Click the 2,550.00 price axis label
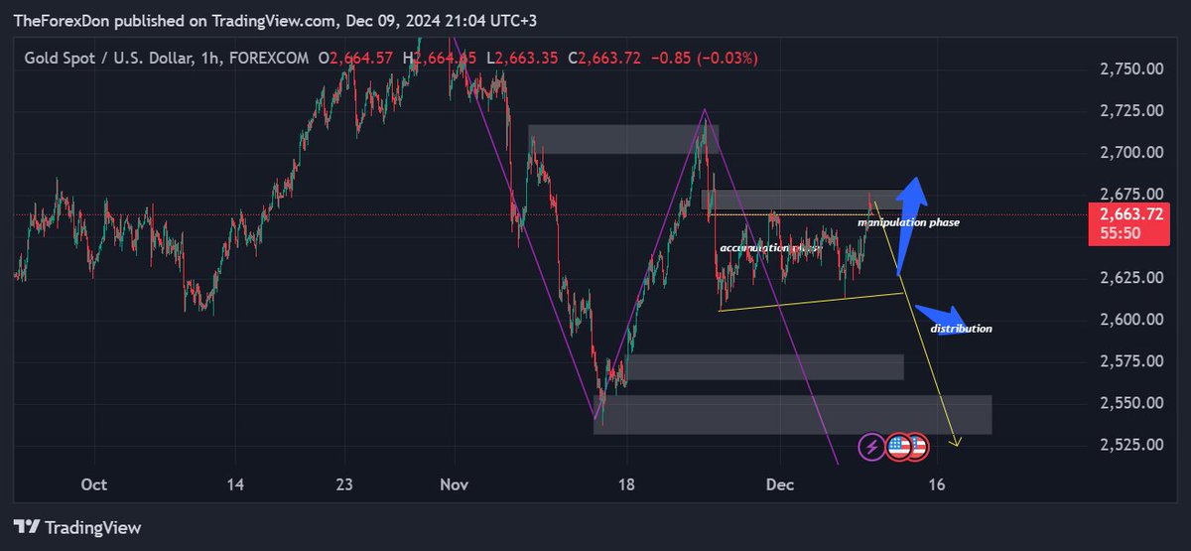Viewport: 1191px width, 551px height. [x=1132, y=402]
